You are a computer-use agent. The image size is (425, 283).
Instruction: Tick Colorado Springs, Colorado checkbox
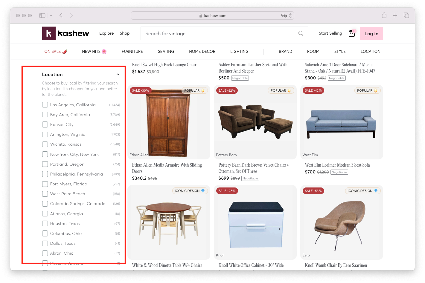[45, 204]
